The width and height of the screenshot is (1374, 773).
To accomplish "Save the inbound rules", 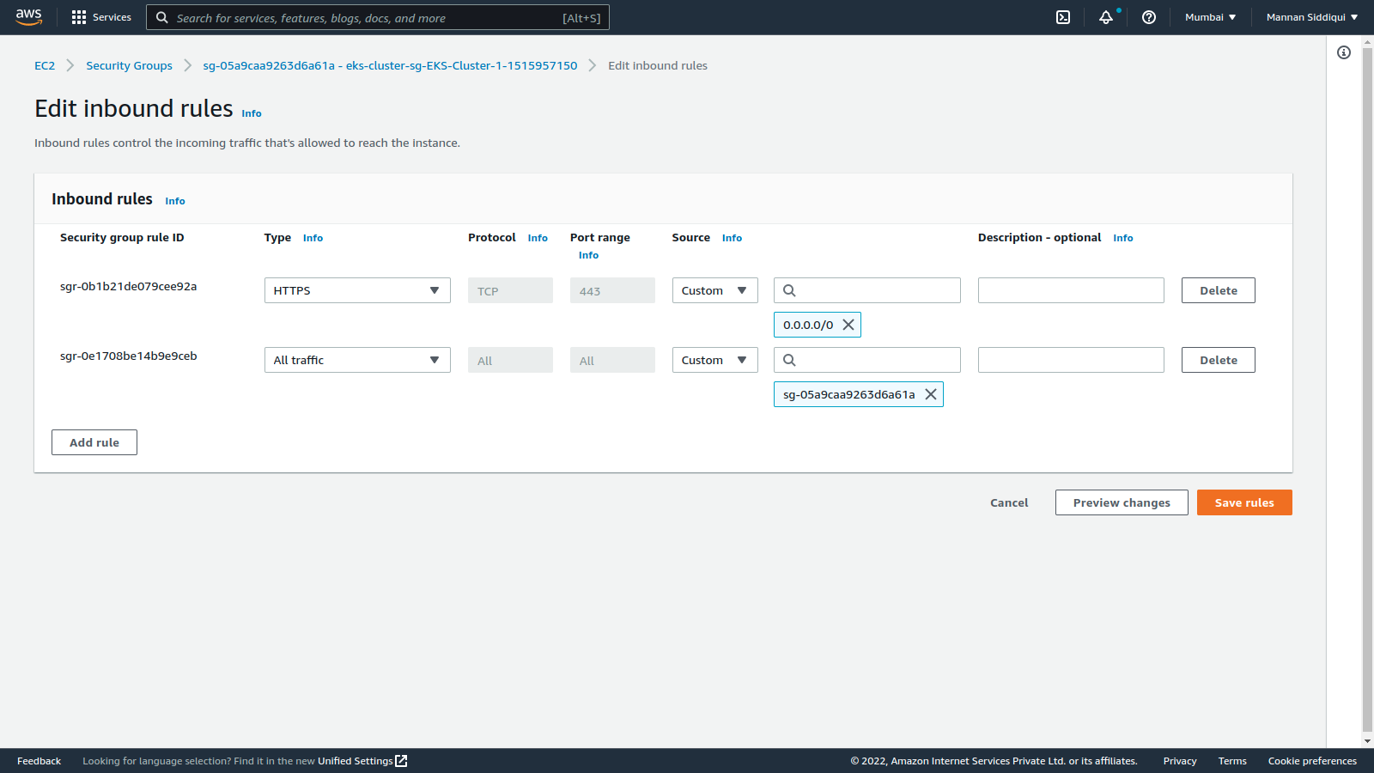I will 1244,502.
